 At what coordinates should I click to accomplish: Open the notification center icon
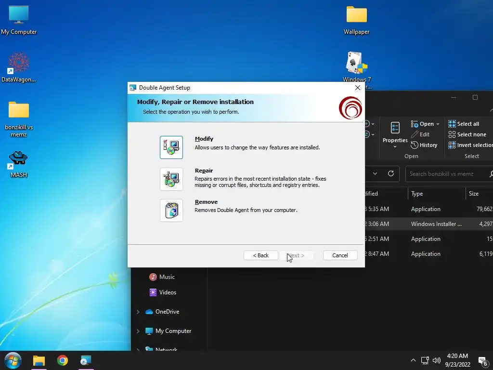pyautogui.click(x=483, y=361)
